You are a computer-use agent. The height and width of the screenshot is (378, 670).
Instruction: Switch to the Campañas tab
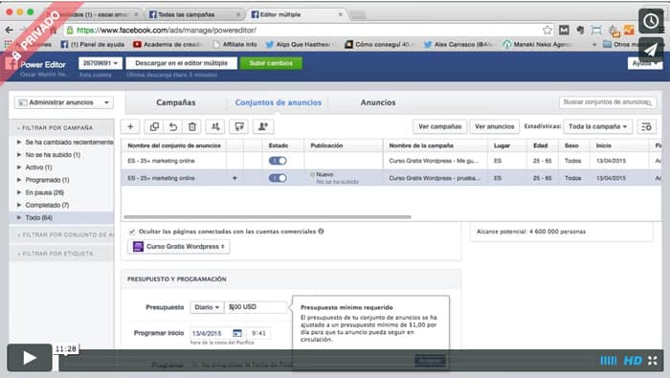coord(175,102)
